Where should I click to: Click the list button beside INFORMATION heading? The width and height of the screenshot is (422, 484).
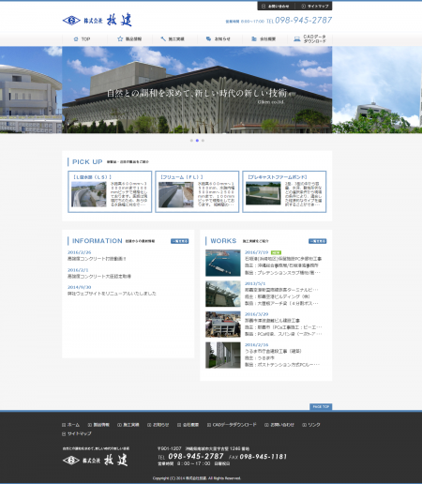coord(180,241)
